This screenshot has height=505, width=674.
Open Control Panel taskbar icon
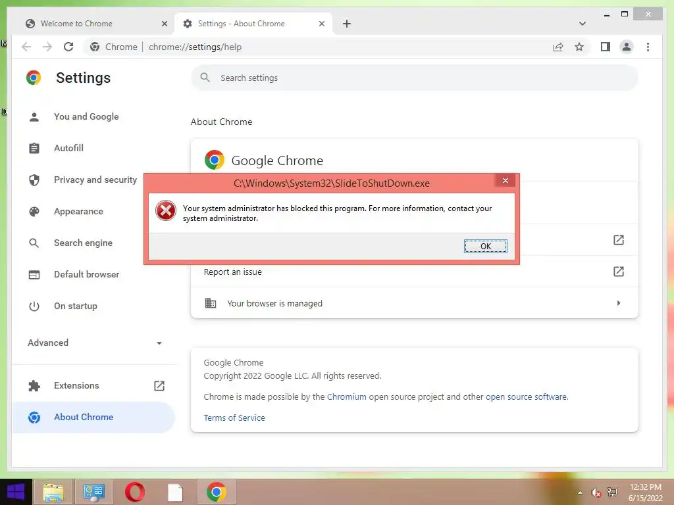[x=93, y=492]
